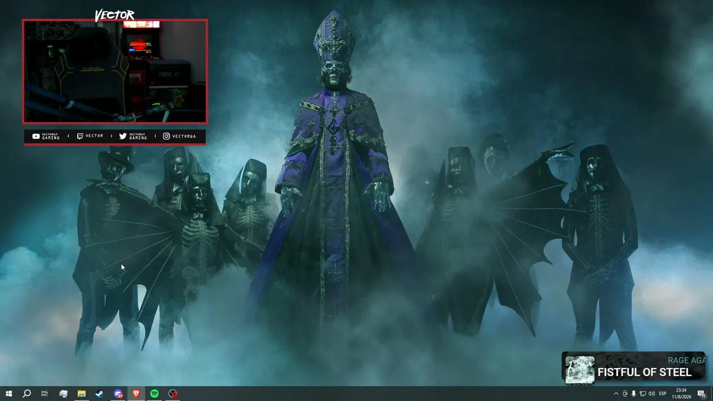
Task: Open the Windows Start menu
Action: point(9,394)
